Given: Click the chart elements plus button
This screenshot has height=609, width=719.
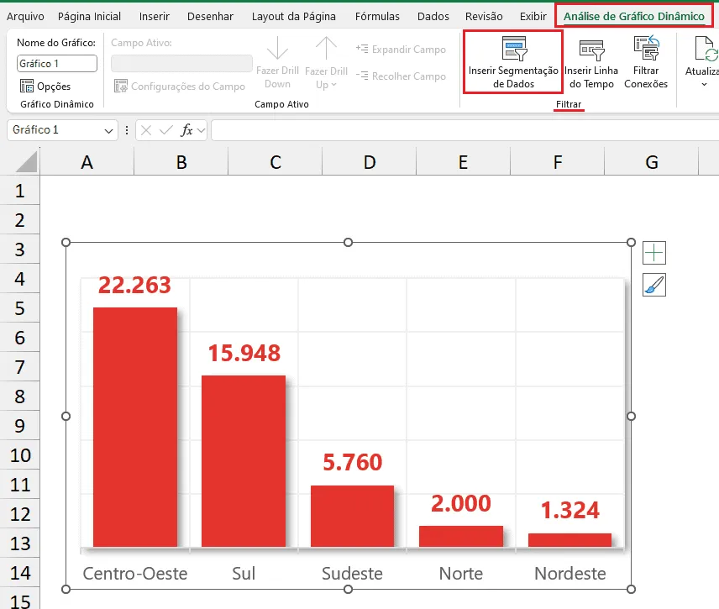Looking at the screenshot, I should pyautogui.click(x=653, y=253).
